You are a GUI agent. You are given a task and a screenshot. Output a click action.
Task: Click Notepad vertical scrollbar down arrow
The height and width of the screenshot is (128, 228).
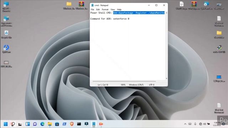point(166,79)
